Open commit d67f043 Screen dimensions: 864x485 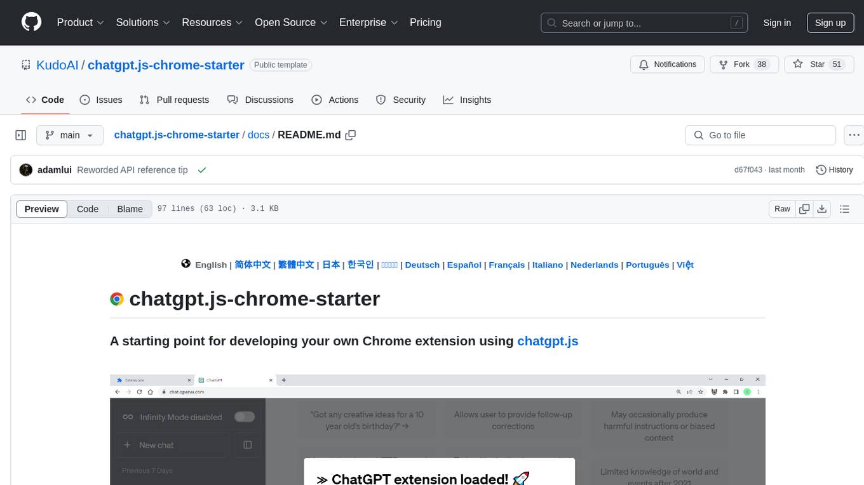pyautogui.click(x=748, y=170)
